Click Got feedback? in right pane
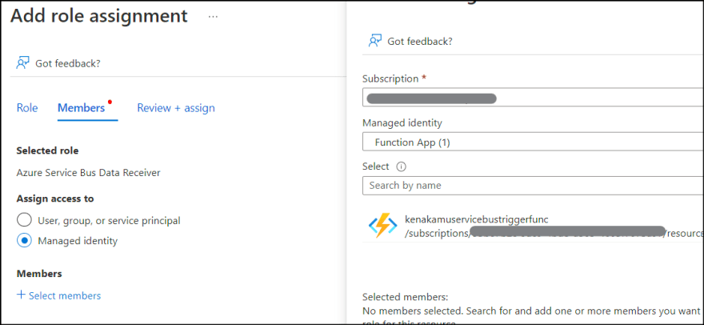Viewport: 704px width, 325px height. pyautogui.click(x=420, y=42)
